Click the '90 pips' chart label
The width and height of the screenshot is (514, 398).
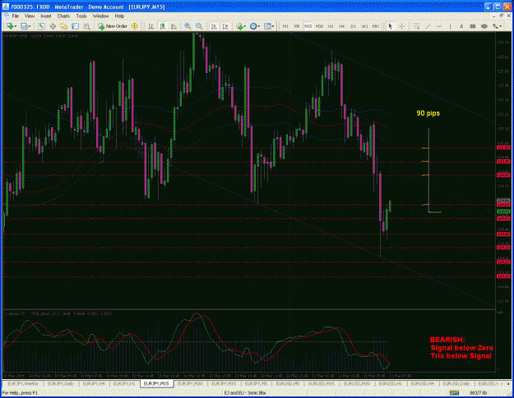(x=428, y=113)
